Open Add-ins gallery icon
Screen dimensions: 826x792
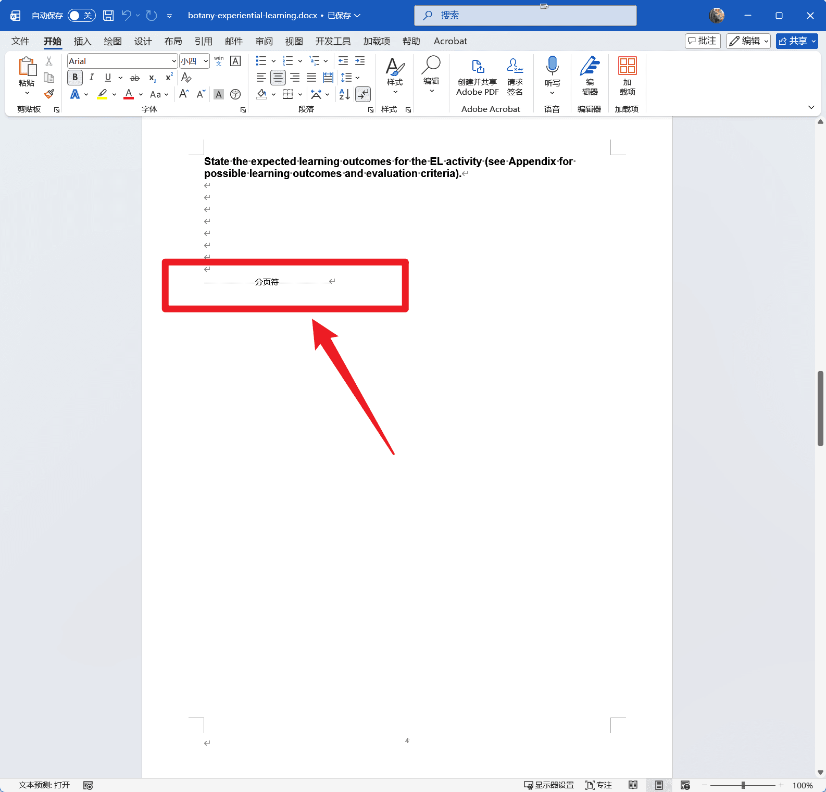click(x=627, y=76)
